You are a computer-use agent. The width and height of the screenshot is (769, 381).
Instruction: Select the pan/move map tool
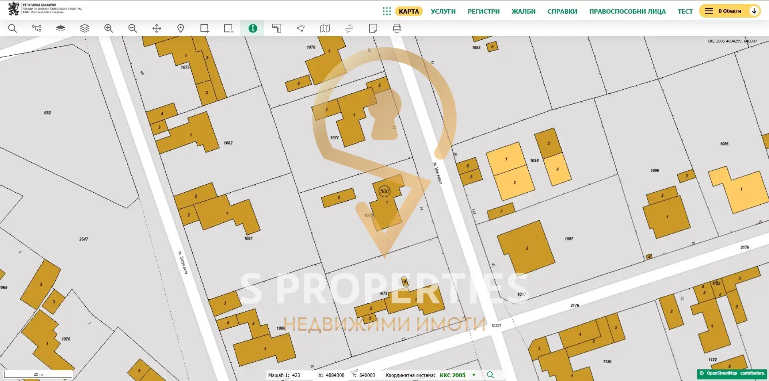pyautogui.click(x=157, y=28)
